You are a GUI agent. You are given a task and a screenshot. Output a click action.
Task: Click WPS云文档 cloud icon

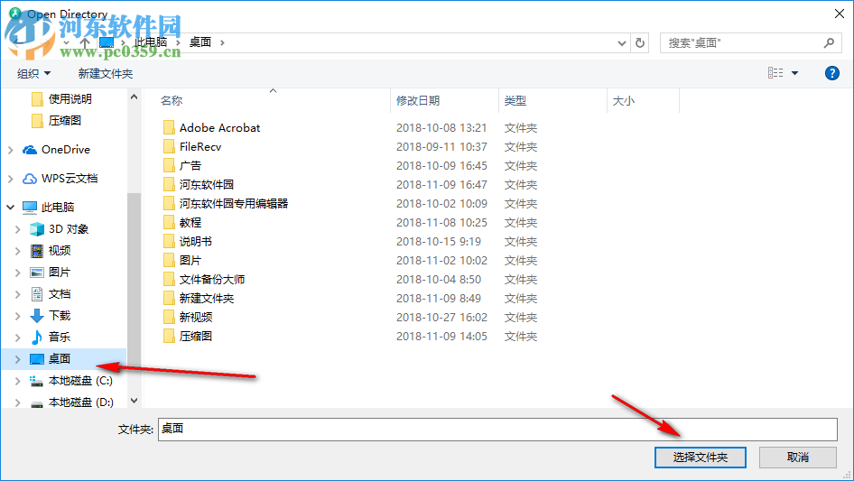[30, 178]
